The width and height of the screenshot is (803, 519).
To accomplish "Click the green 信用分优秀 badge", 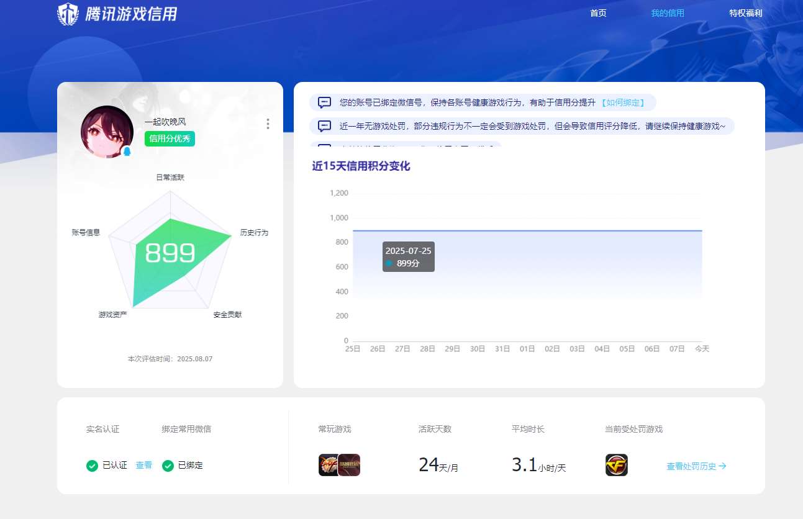I will 170,138.
